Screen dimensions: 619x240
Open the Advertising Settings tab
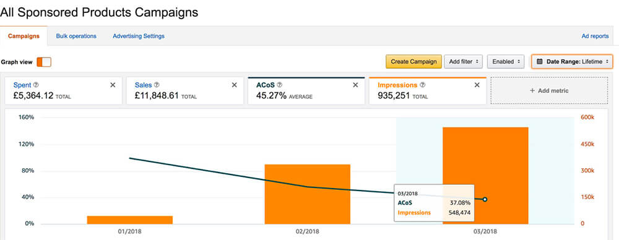point(139,36)
